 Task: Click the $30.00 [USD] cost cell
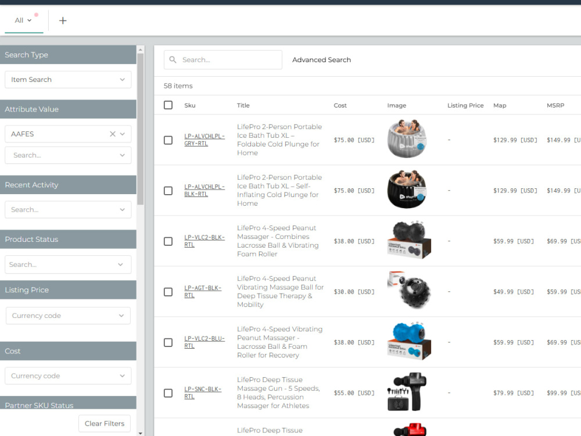pos(354,292)
